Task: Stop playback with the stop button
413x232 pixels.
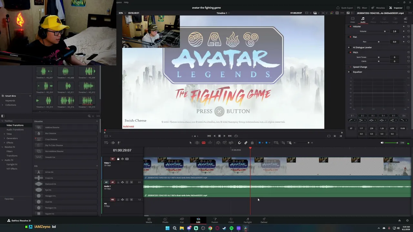Action: tap(219, 136)
